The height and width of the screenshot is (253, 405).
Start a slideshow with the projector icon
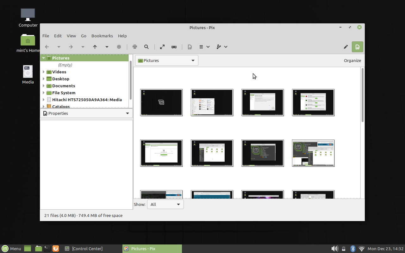174,47
